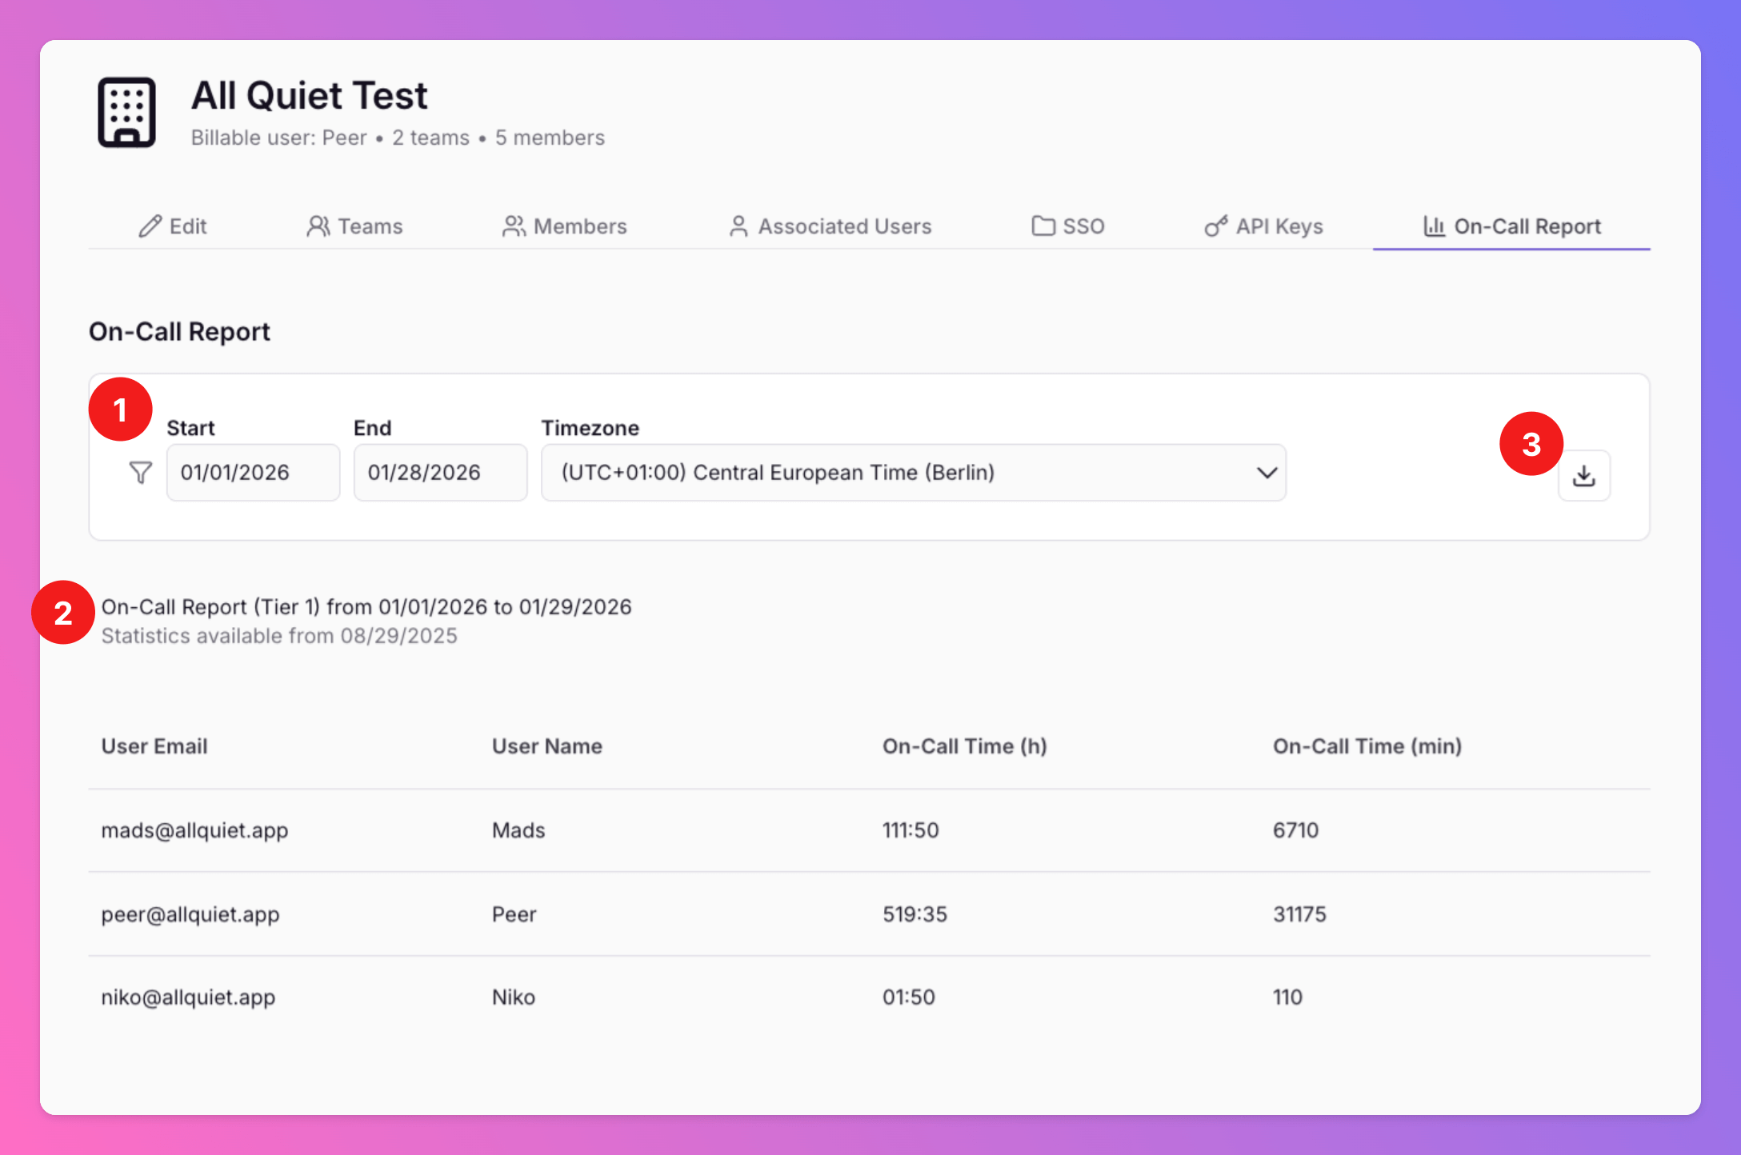
Task: Click the key icon for API Keys
Action: tap(1215, 226)
